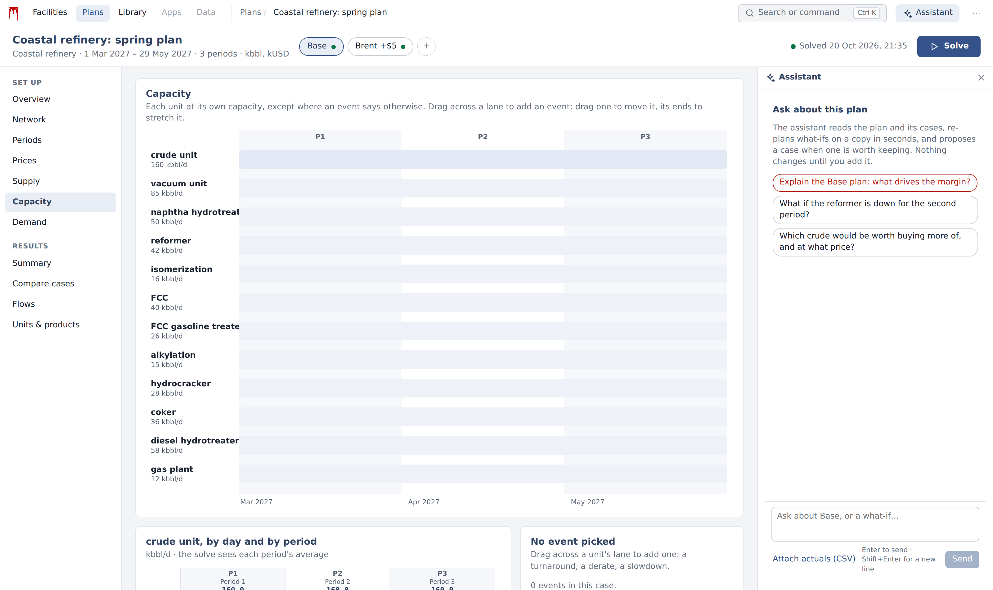Focus the Search or command field
Screen dimensions: 993x590
(812, 13)
